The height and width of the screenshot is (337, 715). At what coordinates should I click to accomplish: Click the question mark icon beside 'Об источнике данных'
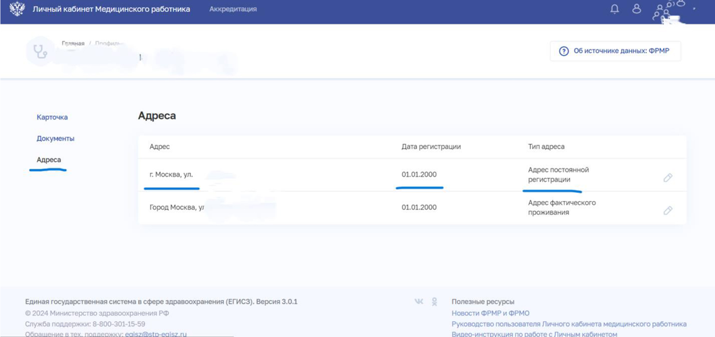(x=564, y=51)
